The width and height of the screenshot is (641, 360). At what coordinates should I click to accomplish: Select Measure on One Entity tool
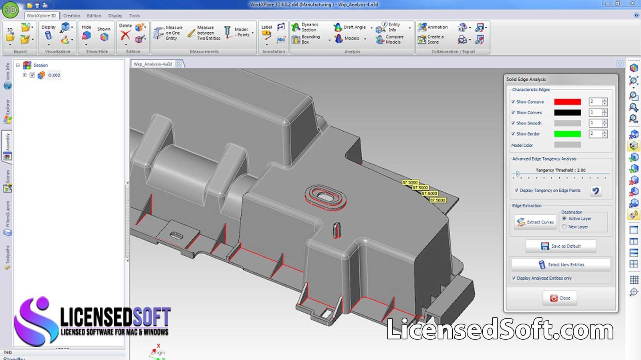(x=168, y=33)
